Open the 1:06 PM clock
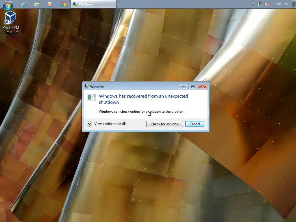296x222 pixels. [281, 4]
